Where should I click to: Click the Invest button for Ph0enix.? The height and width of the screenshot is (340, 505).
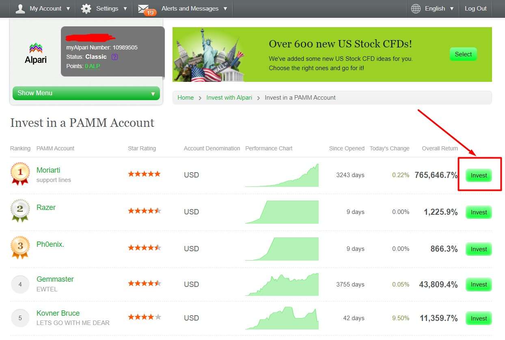479,249
